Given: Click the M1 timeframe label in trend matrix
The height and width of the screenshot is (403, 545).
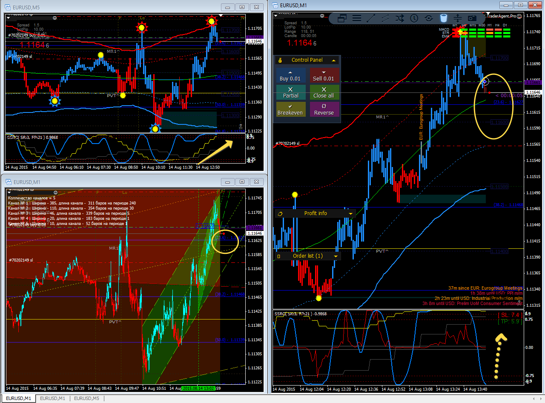Looking at the screenshot, I should (x=455, y=25).
